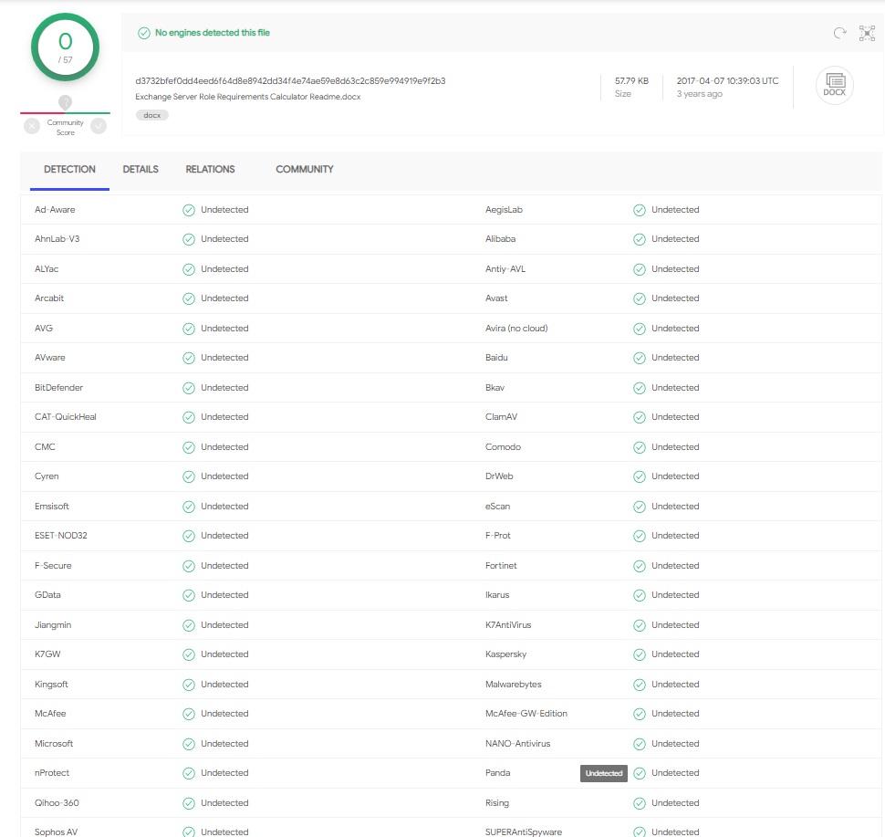Viewport: 885px width, 837px height.
Task: Click the 57.79 KB size value
Action: click(631, 80)
